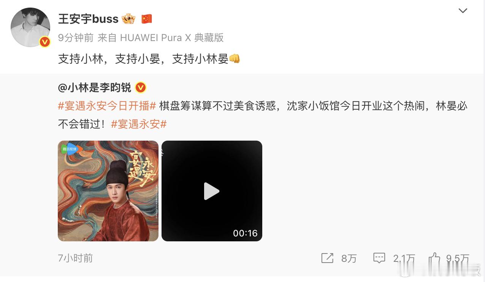Click the fist emoji in post text

235,59
